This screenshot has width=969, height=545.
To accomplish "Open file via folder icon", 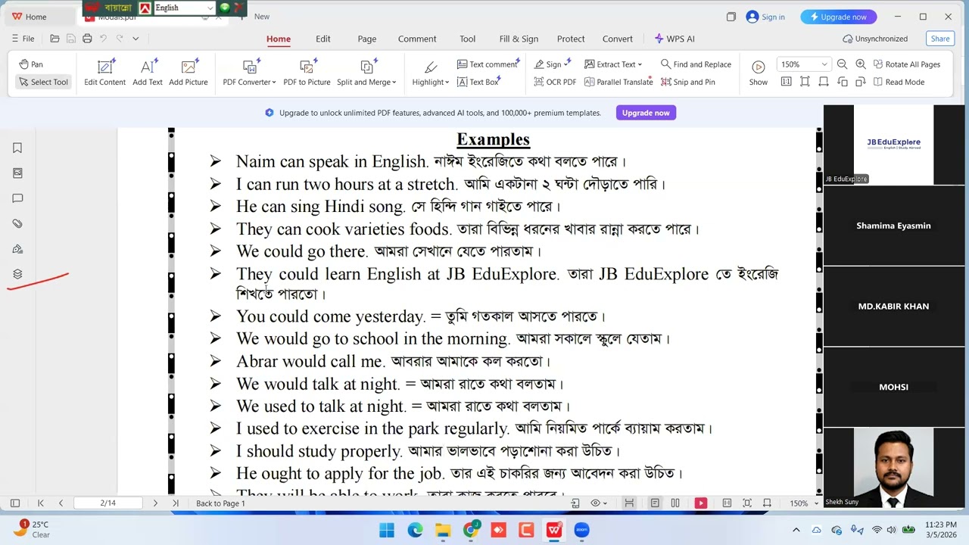I will point(55,39).
